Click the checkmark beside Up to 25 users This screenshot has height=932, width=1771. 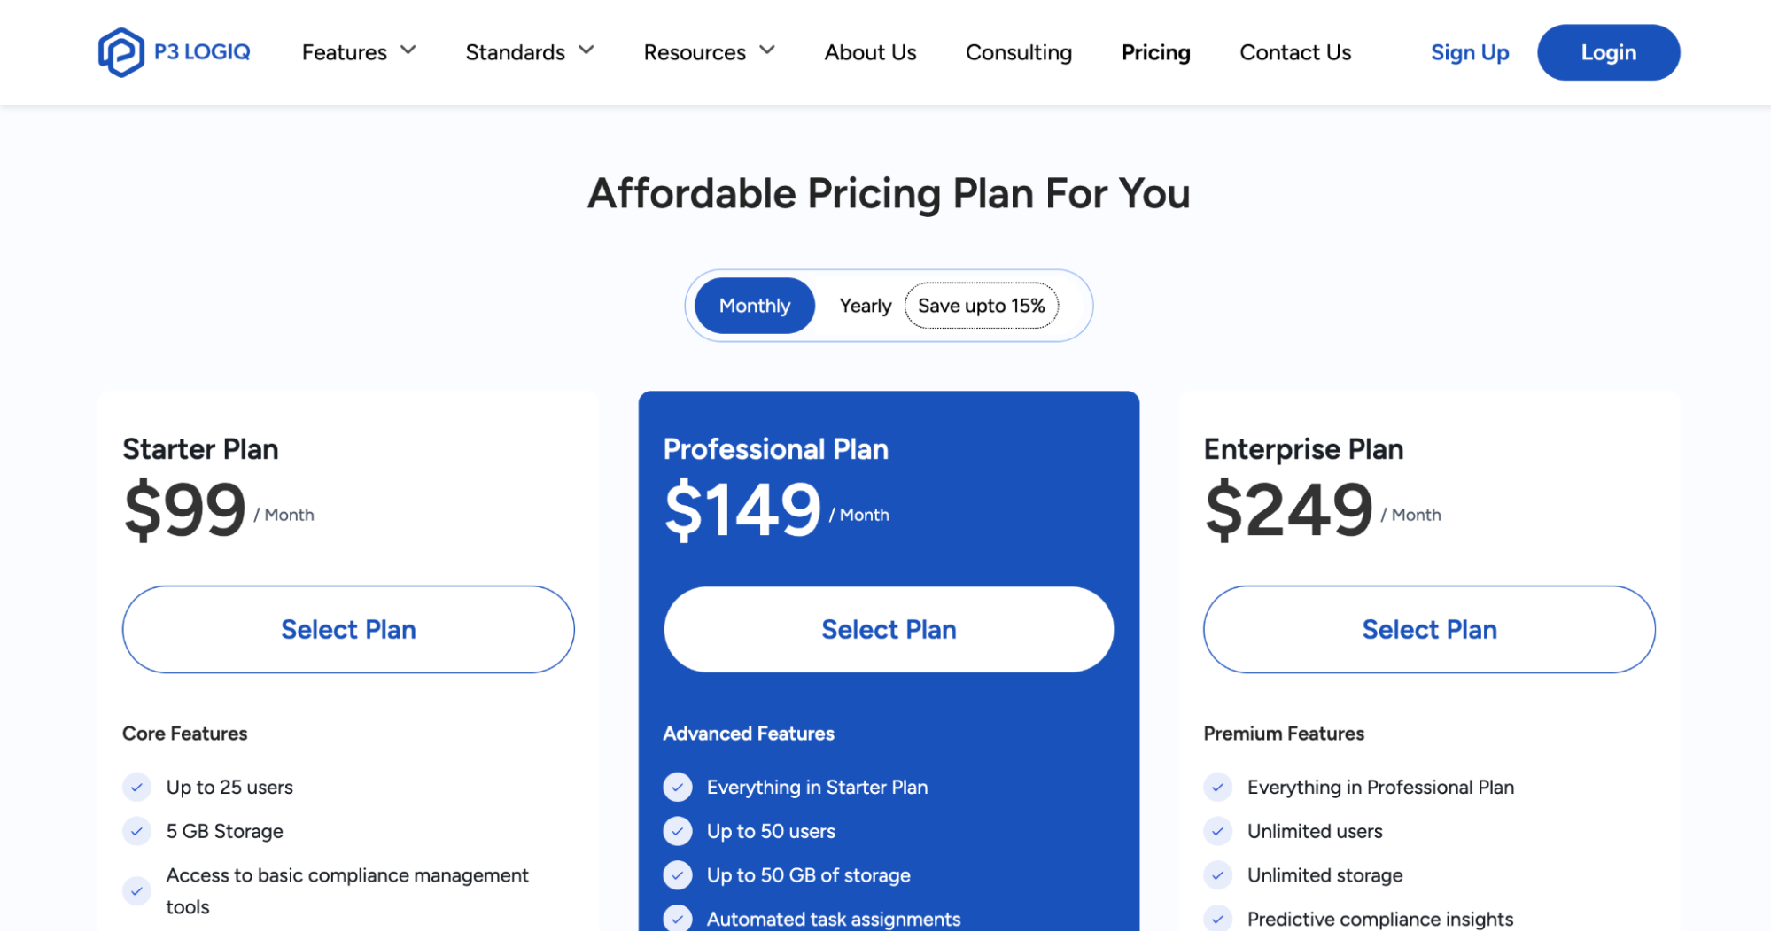(x=136, y=787)
